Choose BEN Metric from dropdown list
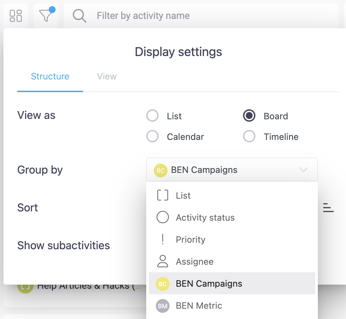Screen dimensions: 346x319 (x=199, y=306)
